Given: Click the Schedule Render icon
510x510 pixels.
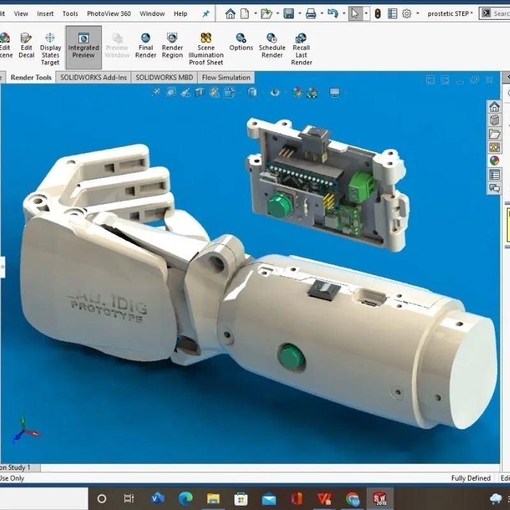Looking at the screenshot, I should [272, 46].
